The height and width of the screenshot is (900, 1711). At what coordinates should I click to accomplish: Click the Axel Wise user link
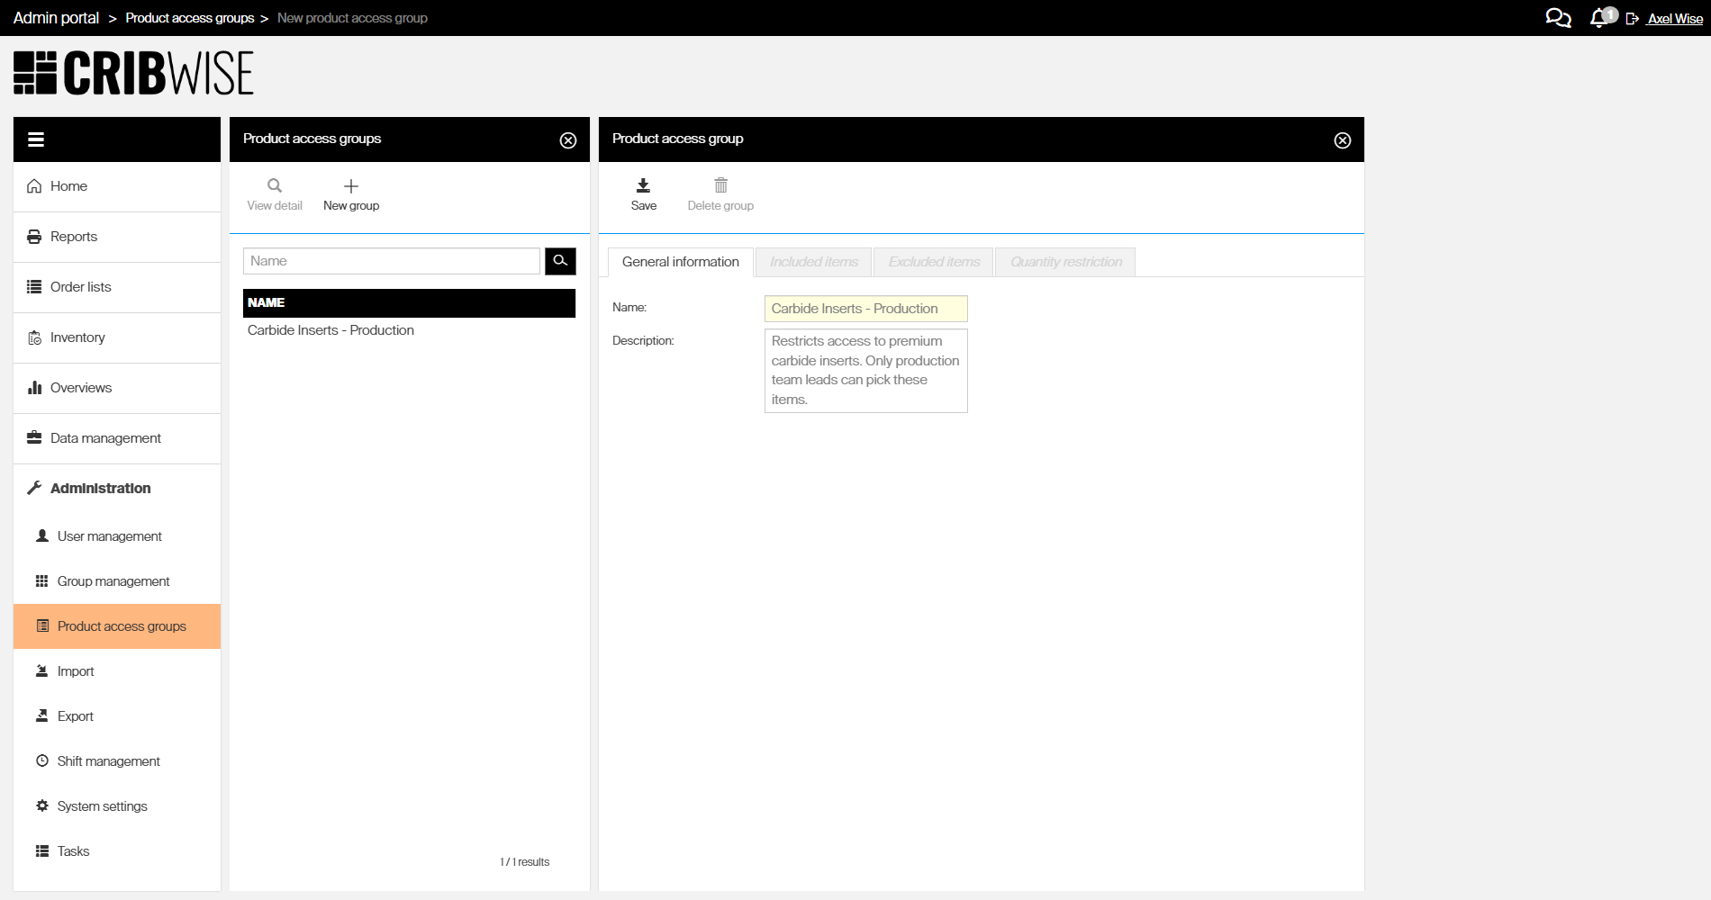pos(1675,19)
